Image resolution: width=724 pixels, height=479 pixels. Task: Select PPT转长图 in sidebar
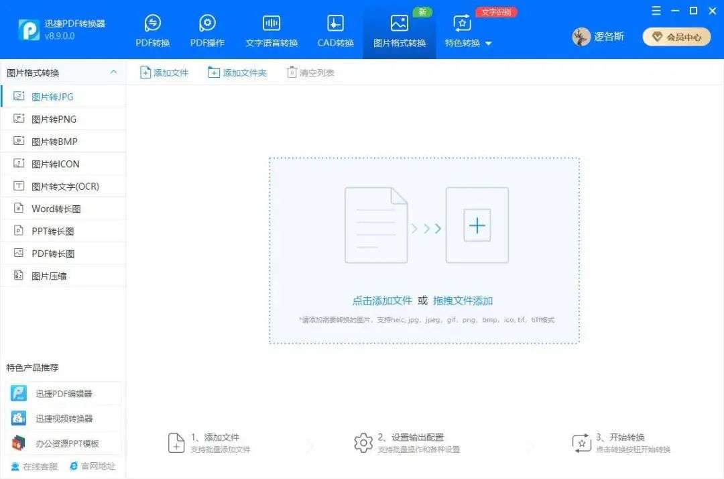(x=63, y=231)
